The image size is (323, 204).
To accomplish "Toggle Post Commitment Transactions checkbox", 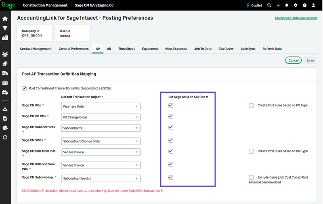I will click(x=24, y=88).
